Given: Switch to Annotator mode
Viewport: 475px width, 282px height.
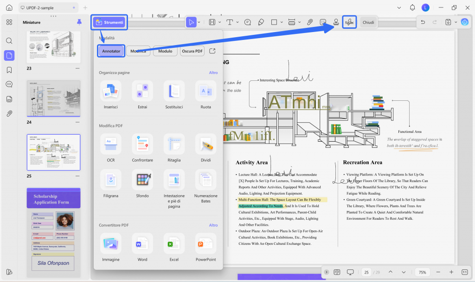Looking at the screenshot, I should pos(111,51).
